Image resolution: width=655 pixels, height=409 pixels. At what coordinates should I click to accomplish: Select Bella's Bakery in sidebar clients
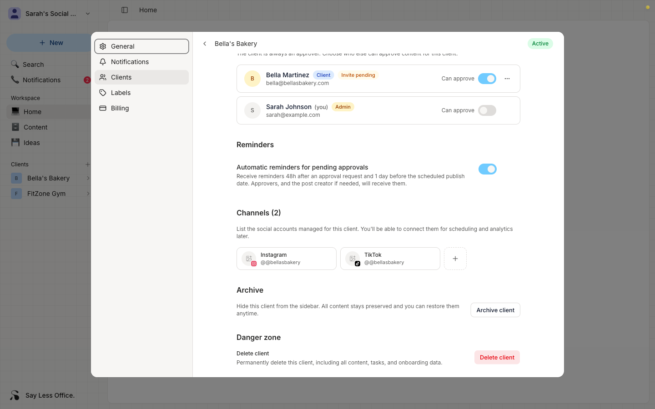point(48,178)
